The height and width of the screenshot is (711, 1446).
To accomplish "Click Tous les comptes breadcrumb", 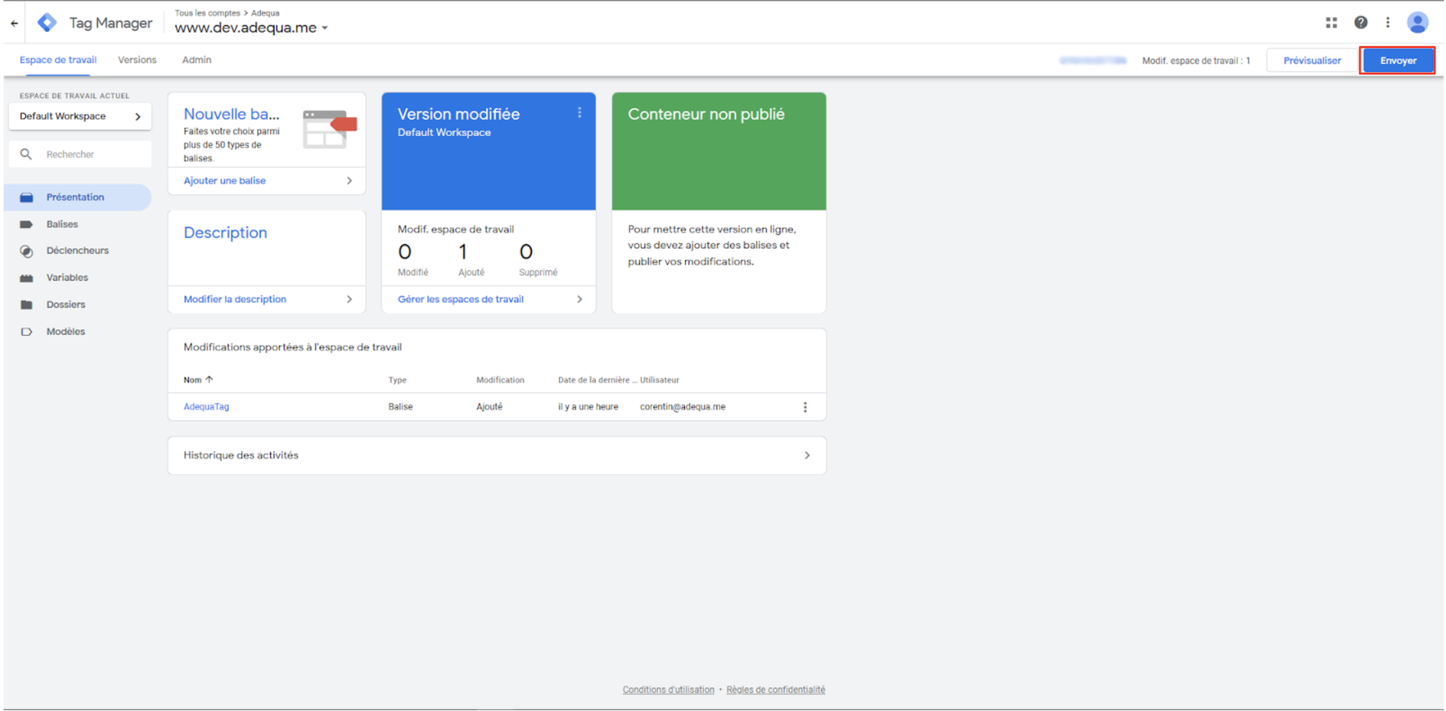I will (208, 13).
